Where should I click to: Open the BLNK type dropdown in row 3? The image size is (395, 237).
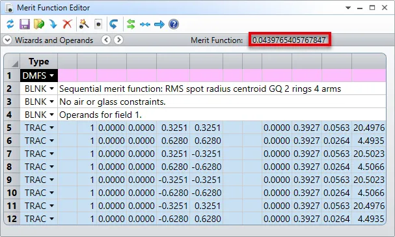(x=52, y=102)
